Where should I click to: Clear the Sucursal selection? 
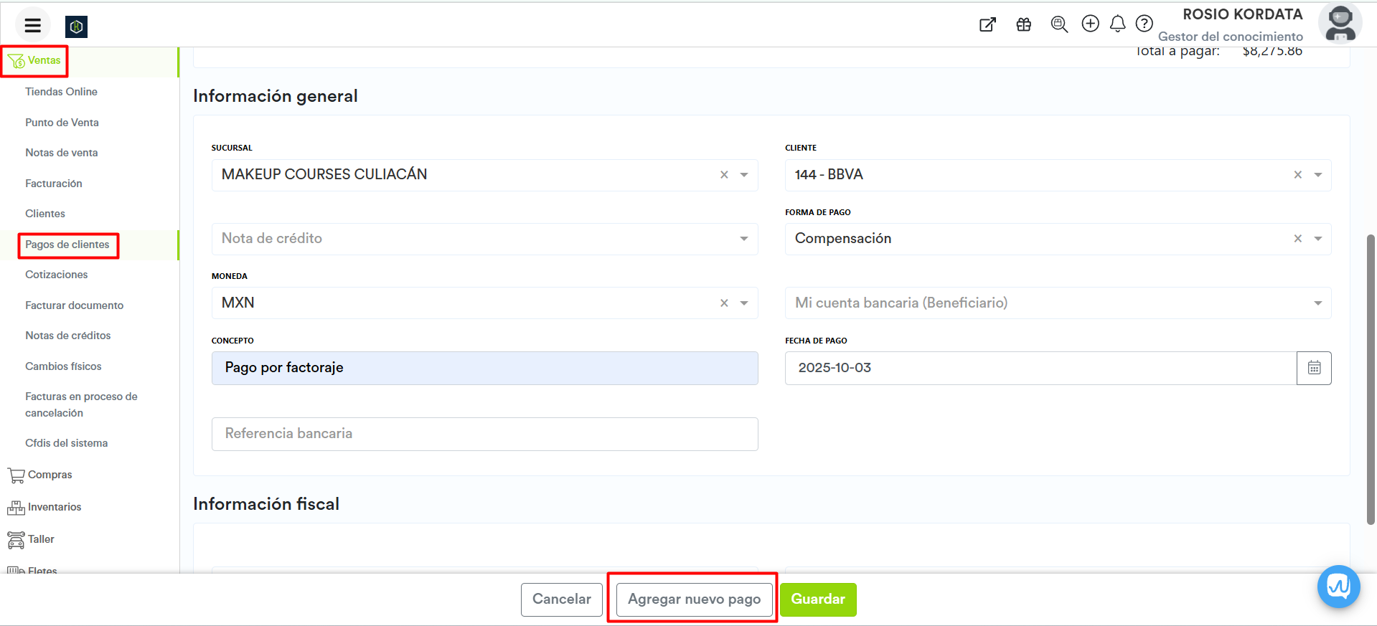point(724,175)
